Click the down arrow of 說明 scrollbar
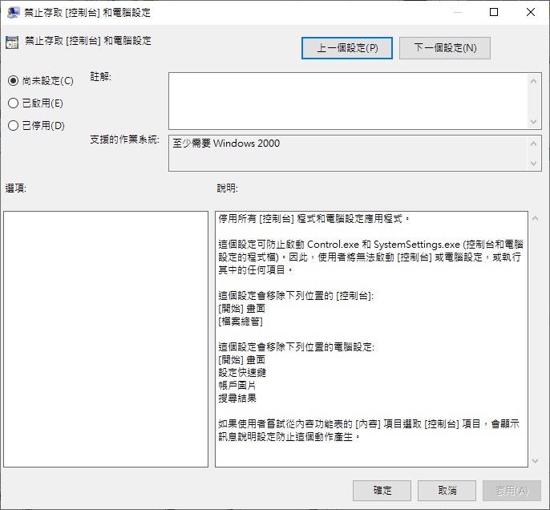 pyautogui.click(x=535, y=460)
